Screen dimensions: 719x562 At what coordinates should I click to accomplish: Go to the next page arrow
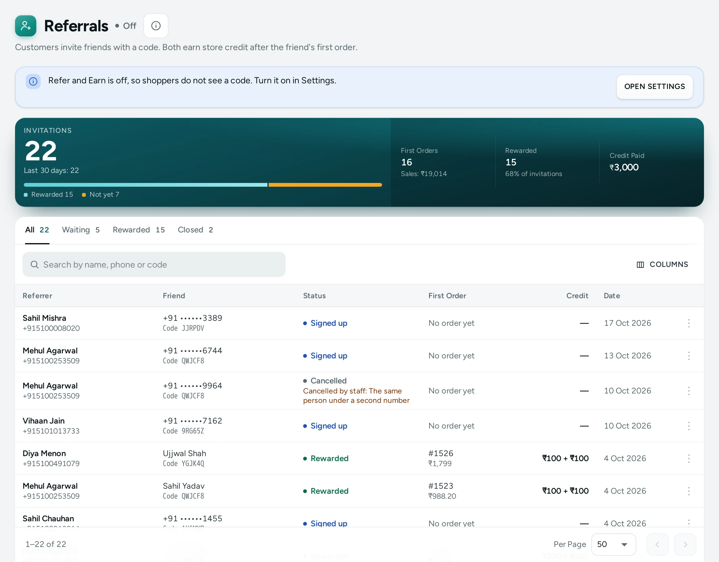[685, 544]
